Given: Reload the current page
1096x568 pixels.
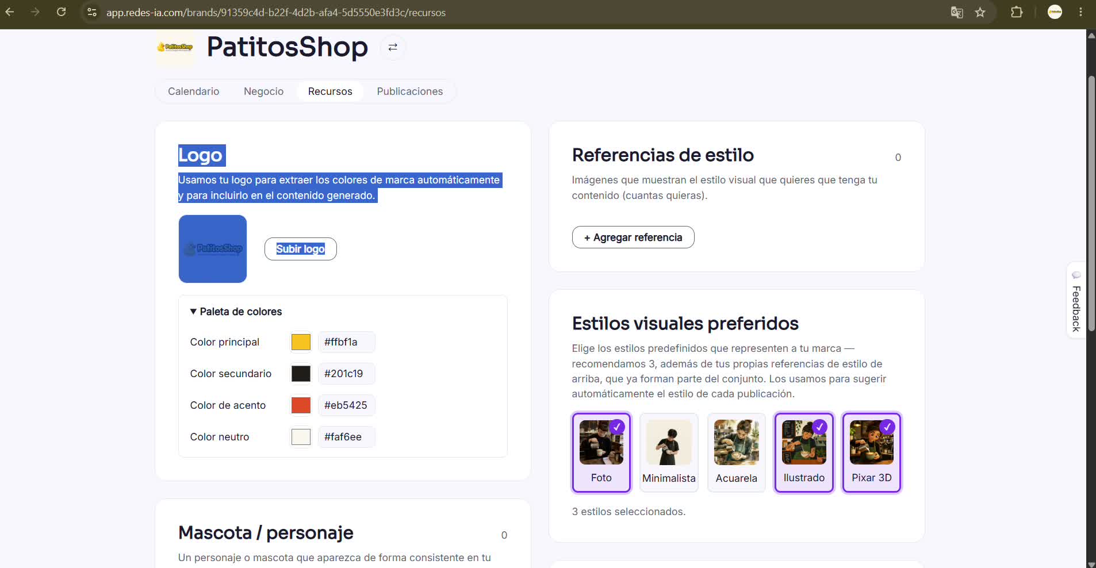Looking at the screenshot, I should pyautogui.click(x=61, y=12).
